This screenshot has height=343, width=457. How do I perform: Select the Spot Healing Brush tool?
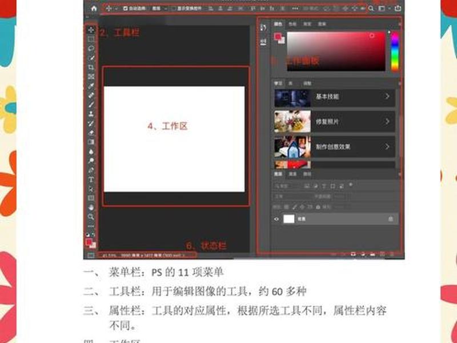pyautogui.click(x=91, y=95)
